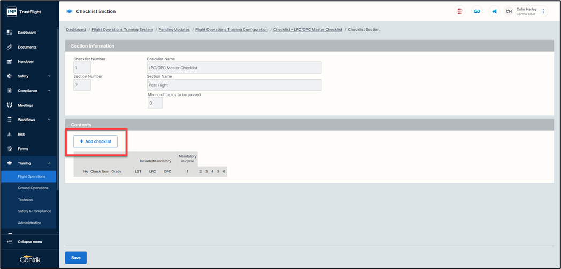Click the Dashboard icon in sidebar
This screenshot has height=269, width=561.
[10, 33]
